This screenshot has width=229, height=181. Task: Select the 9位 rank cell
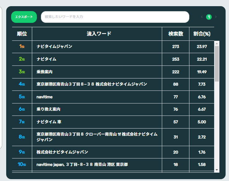tap(22, 152)
